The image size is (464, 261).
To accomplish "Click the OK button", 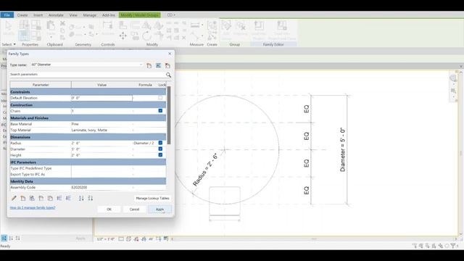I will [109, 210].
